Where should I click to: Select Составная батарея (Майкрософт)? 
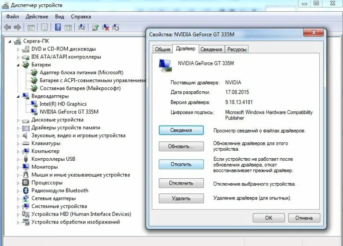coord(80,88)
